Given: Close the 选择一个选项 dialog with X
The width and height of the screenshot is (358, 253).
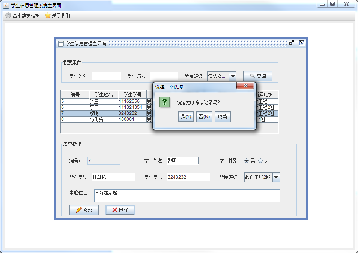Looking at the screenshot, I should point(245,86).
